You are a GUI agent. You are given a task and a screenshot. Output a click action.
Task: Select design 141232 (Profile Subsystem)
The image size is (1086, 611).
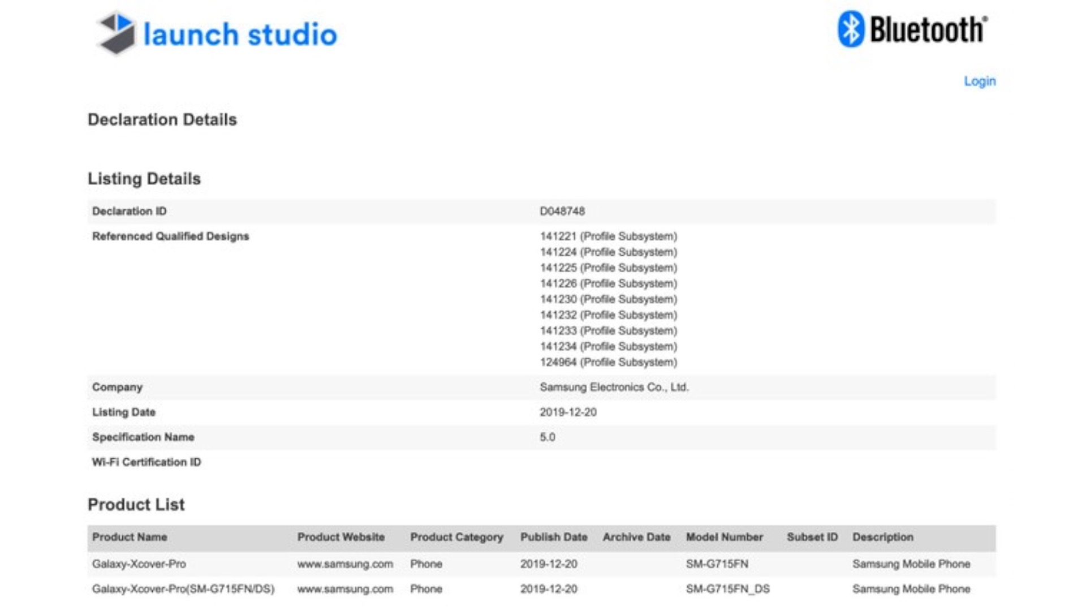pyautogui.click(x=608, y=315)
